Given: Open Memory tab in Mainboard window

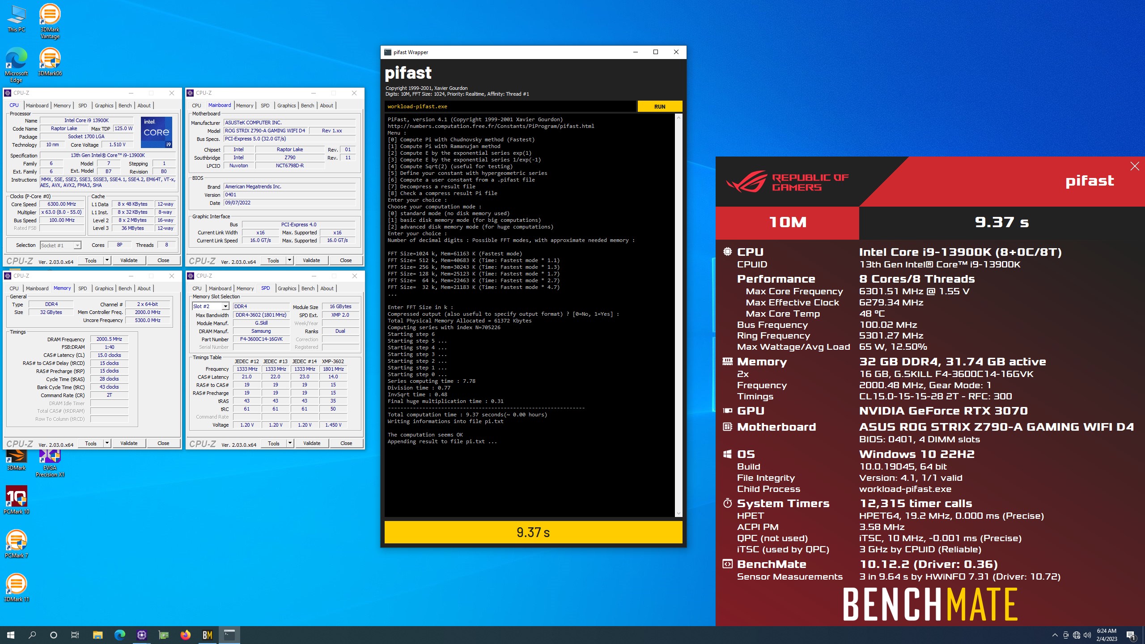Looking at the screenshot, I should [x=245, y=106].
